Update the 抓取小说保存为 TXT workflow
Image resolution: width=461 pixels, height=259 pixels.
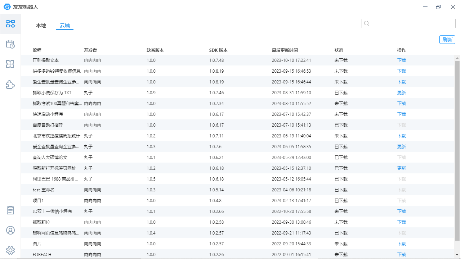401,93
